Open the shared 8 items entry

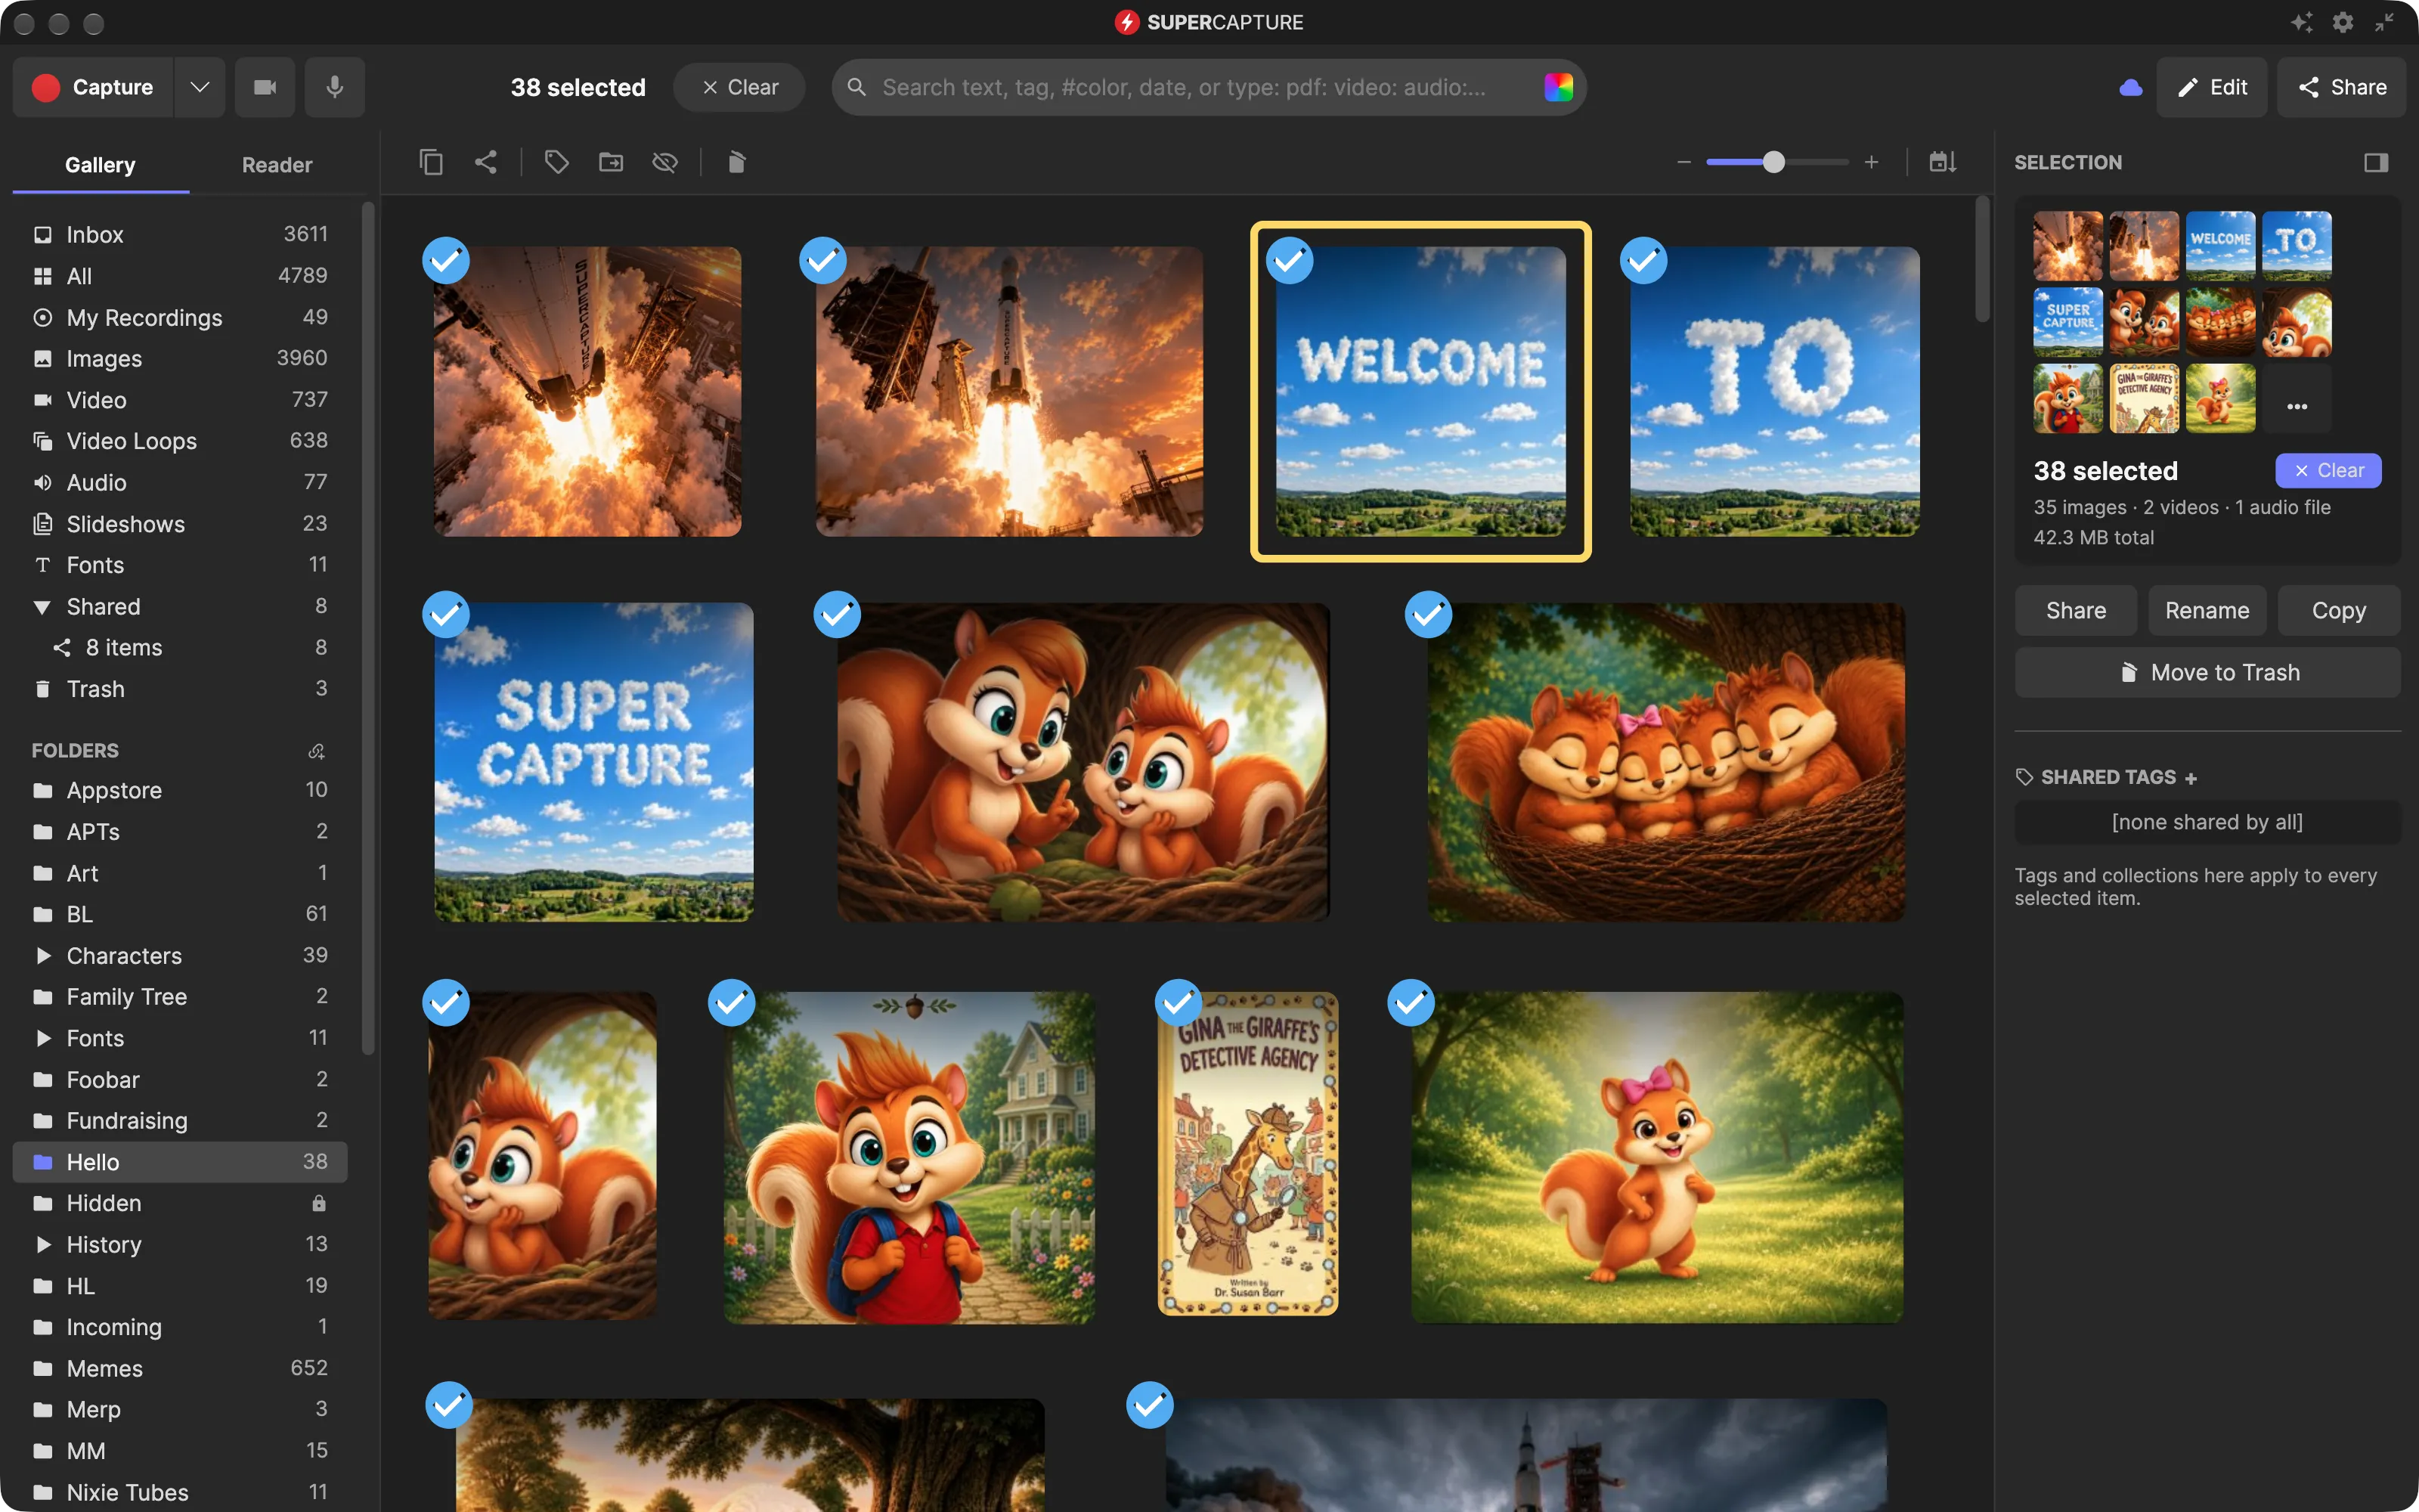click(180, 647)
